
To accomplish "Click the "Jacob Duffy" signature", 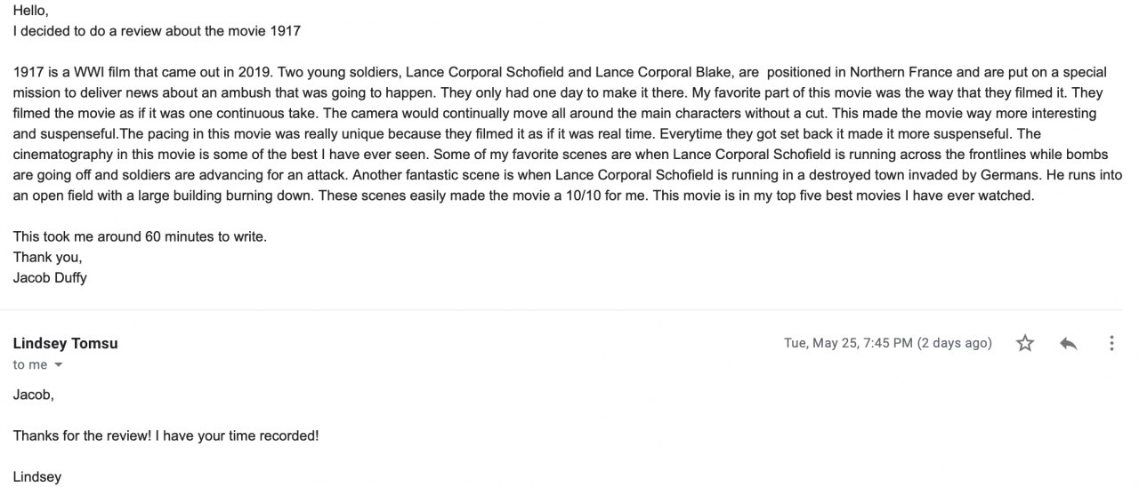I will (50, 277).
